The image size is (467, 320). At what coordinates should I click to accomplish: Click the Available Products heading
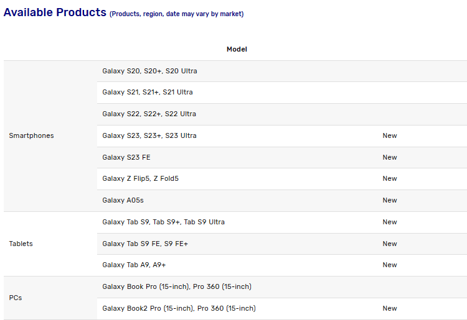pos(55,12)
